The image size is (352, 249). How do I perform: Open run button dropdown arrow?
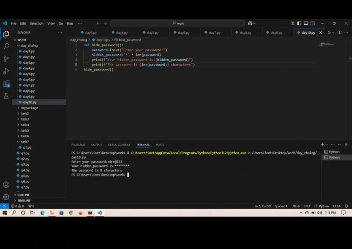(334, 33)
